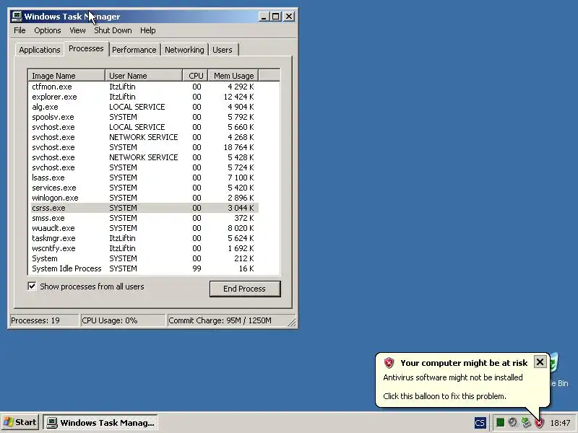Select svchost.exe using 5 660 K
Screen dimensions: 578x433
tap(144, 127)
